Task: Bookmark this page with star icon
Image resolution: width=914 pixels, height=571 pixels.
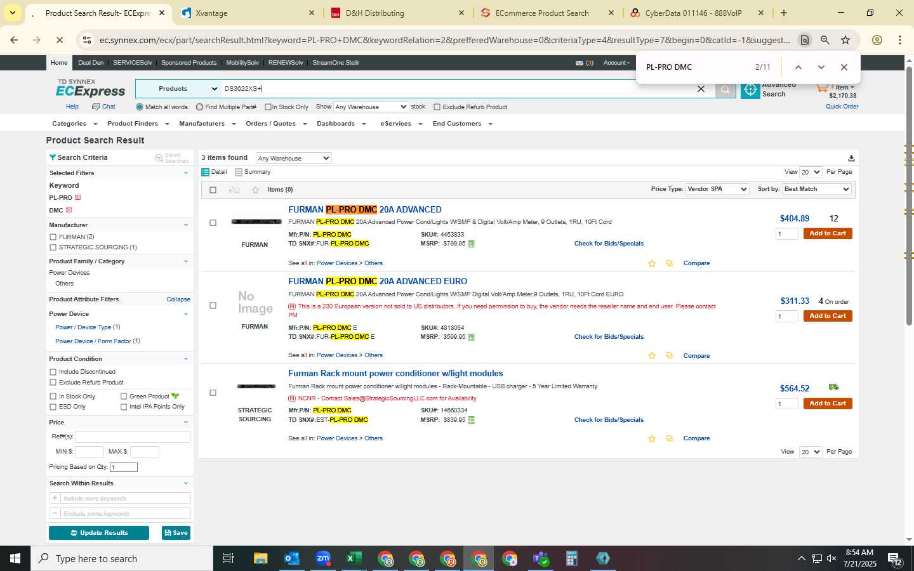Action: (845, 40)
